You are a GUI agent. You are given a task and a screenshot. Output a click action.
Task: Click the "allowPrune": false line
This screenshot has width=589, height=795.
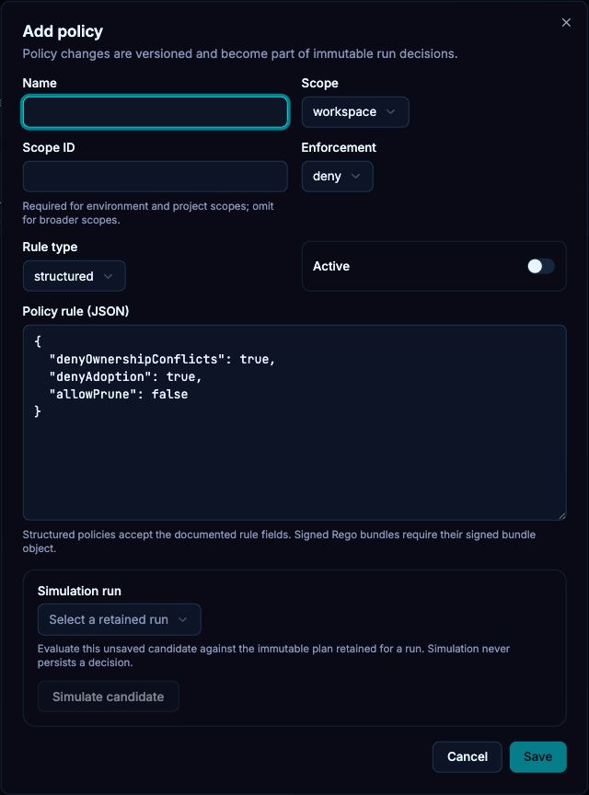[118, 394]
